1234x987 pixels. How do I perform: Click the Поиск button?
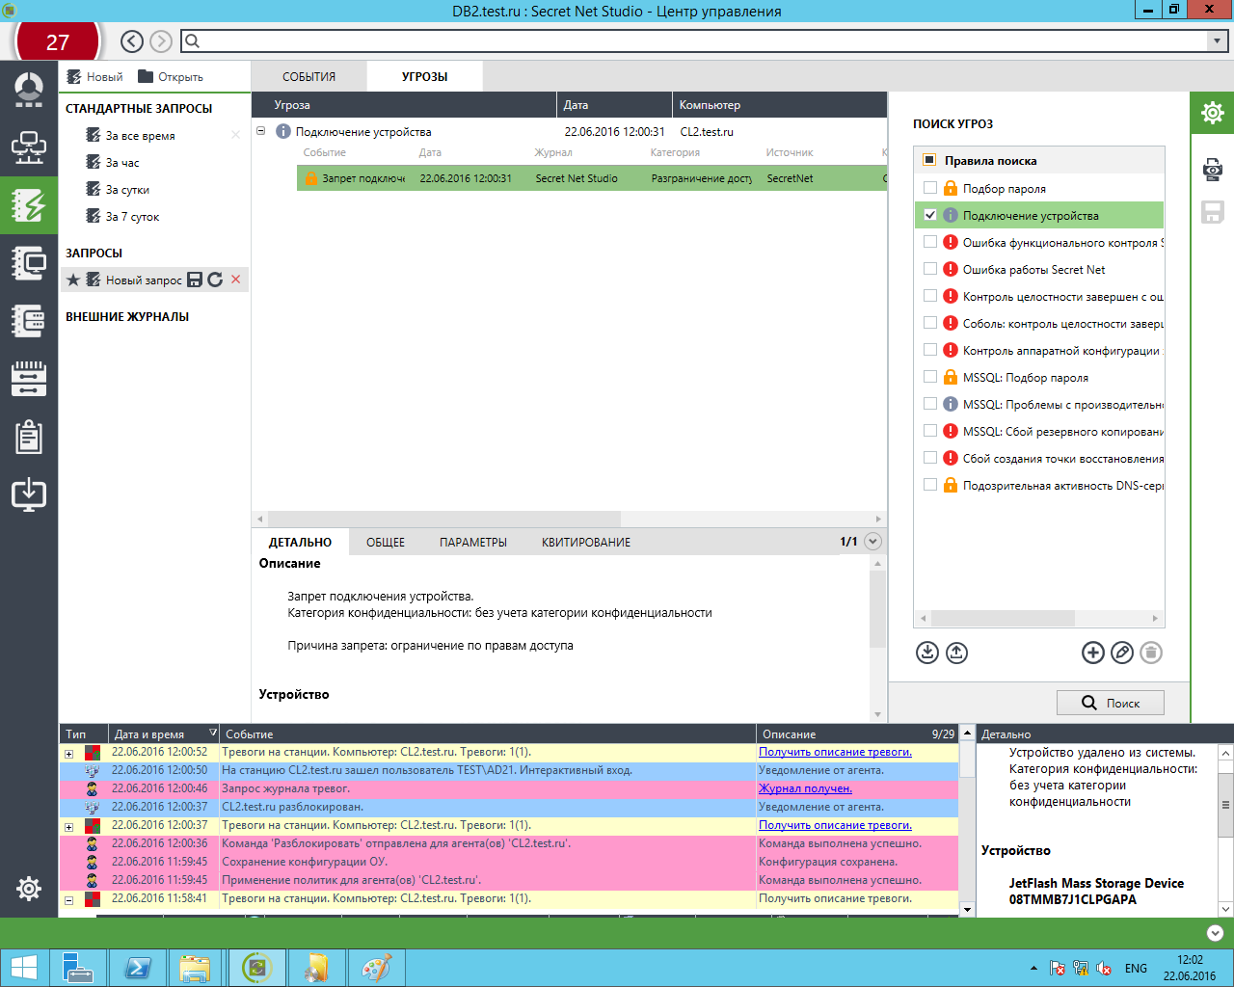tap(1111, 703)
